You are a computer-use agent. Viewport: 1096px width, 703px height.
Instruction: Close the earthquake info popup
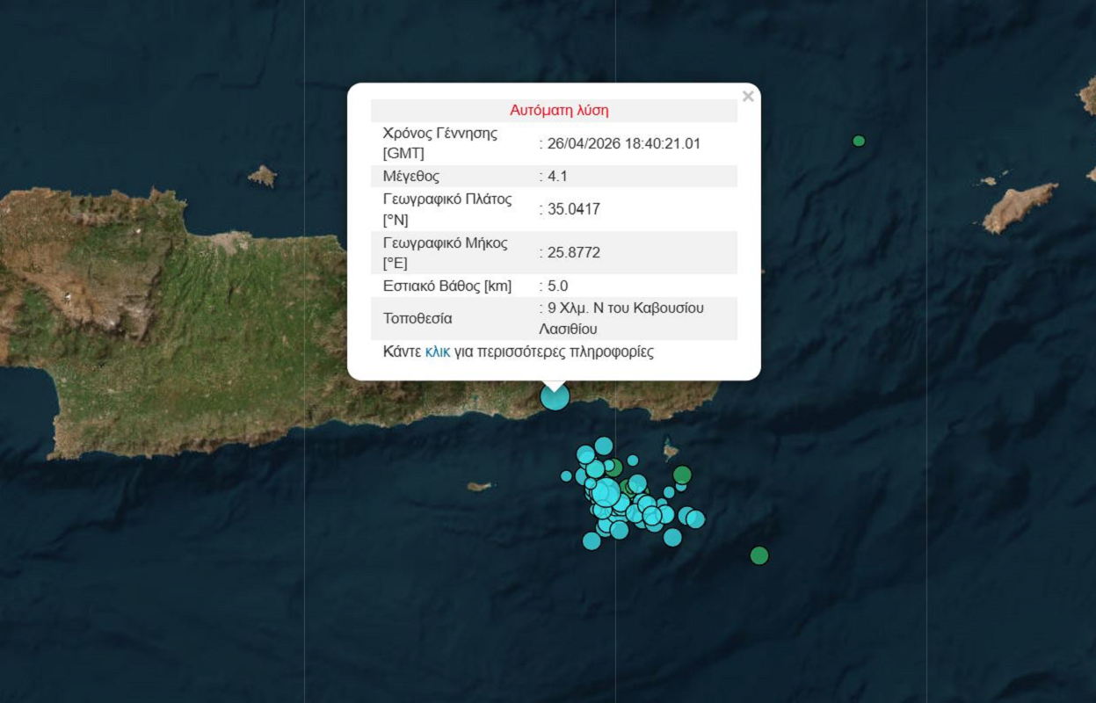[x=748, y=97]
